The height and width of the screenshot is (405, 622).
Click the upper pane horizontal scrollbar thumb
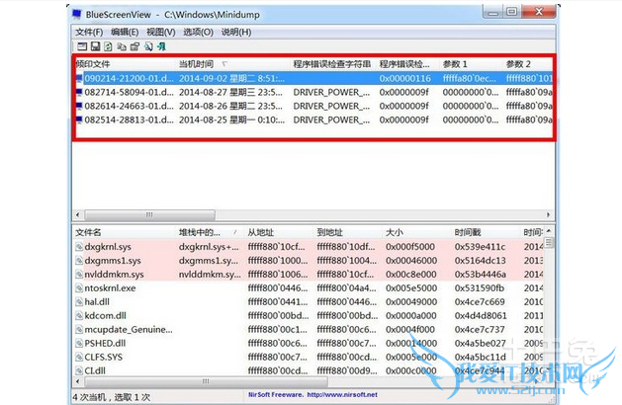(149, 214)
